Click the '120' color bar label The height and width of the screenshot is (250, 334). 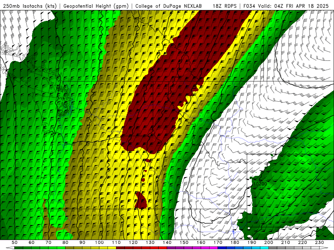pos(133,242)
